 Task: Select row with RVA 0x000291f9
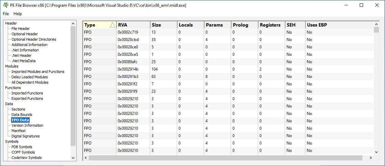[x=228, y=91]
